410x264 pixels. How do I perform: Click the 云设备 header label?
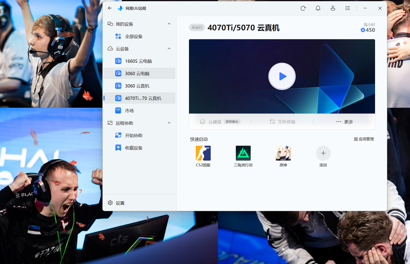[x=122, y=49]
